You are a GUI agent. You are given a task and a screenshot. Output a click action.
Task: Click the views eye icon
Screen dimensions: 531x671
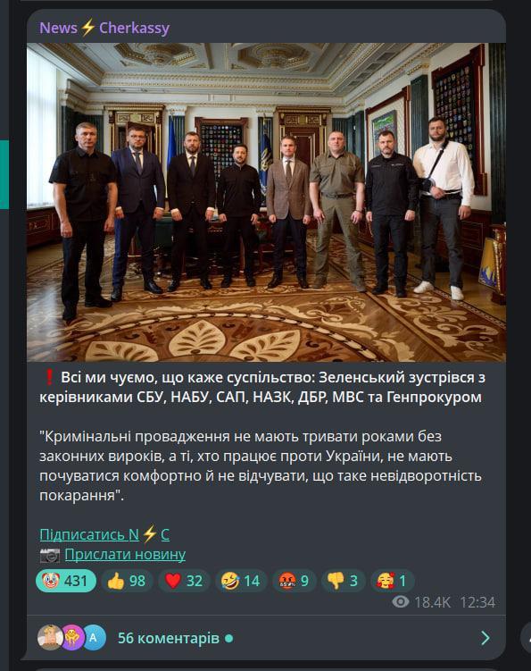click(401, 602)
